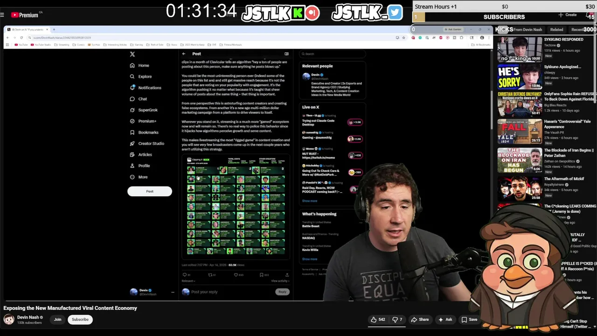
Task: Click the reader view icon in Post header
Action: [286, 54]
